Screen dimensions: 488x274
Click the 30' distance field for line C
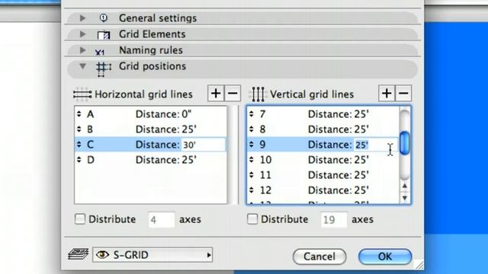[203, 145]
